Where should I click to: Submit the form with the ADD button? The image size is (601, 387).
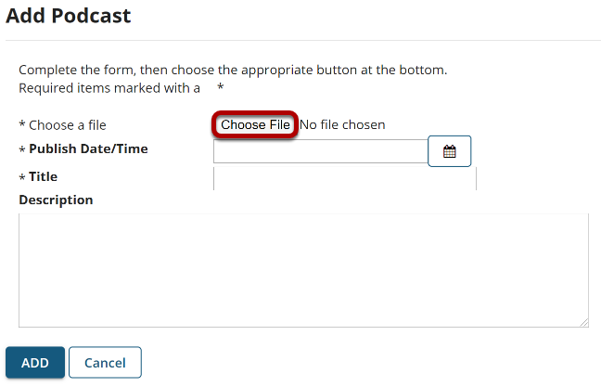35,363
